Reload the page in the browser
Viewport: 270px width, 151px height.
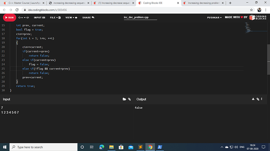[x=17, y=10]
